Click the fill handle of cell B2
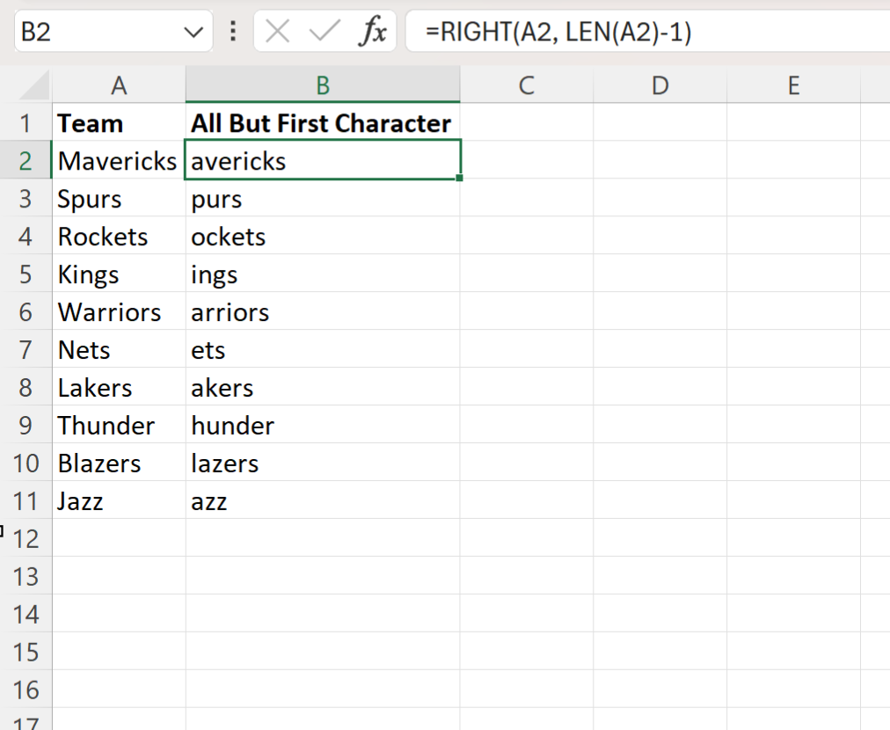This screenshot has height=730, width=890. coord(459,179)
